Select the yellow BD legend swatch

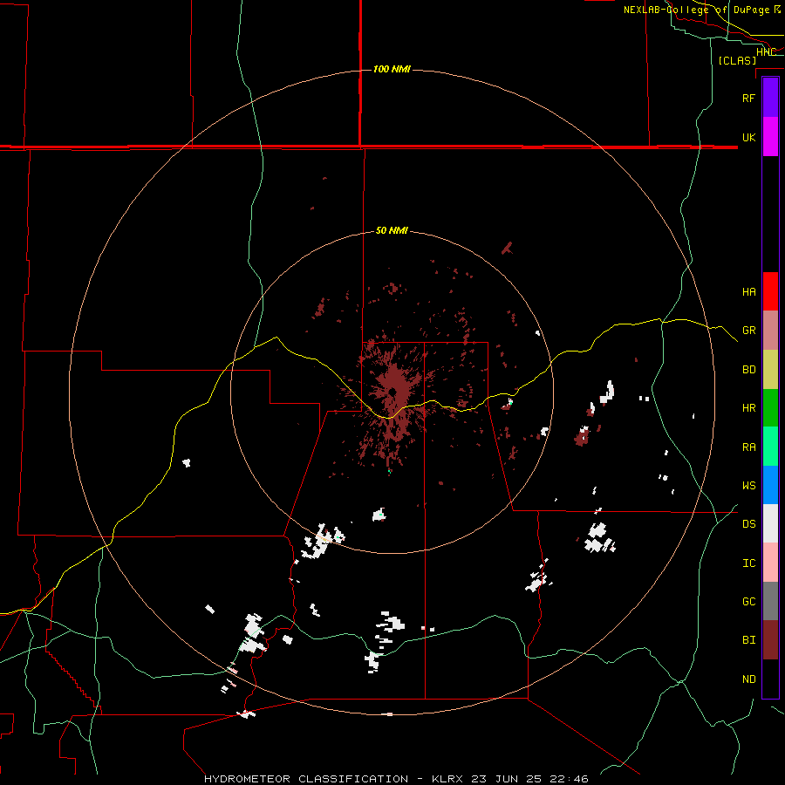pos(770,370)
